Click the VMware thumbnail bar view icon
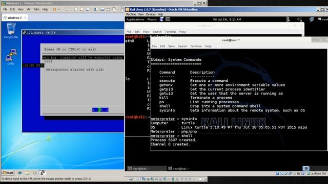328x184 pixels. click(x=102, y=9)
